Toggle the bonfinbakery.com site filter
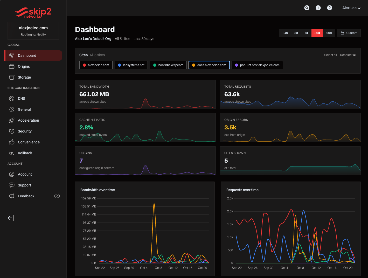The image size is (368, 278). coord(168,65)
